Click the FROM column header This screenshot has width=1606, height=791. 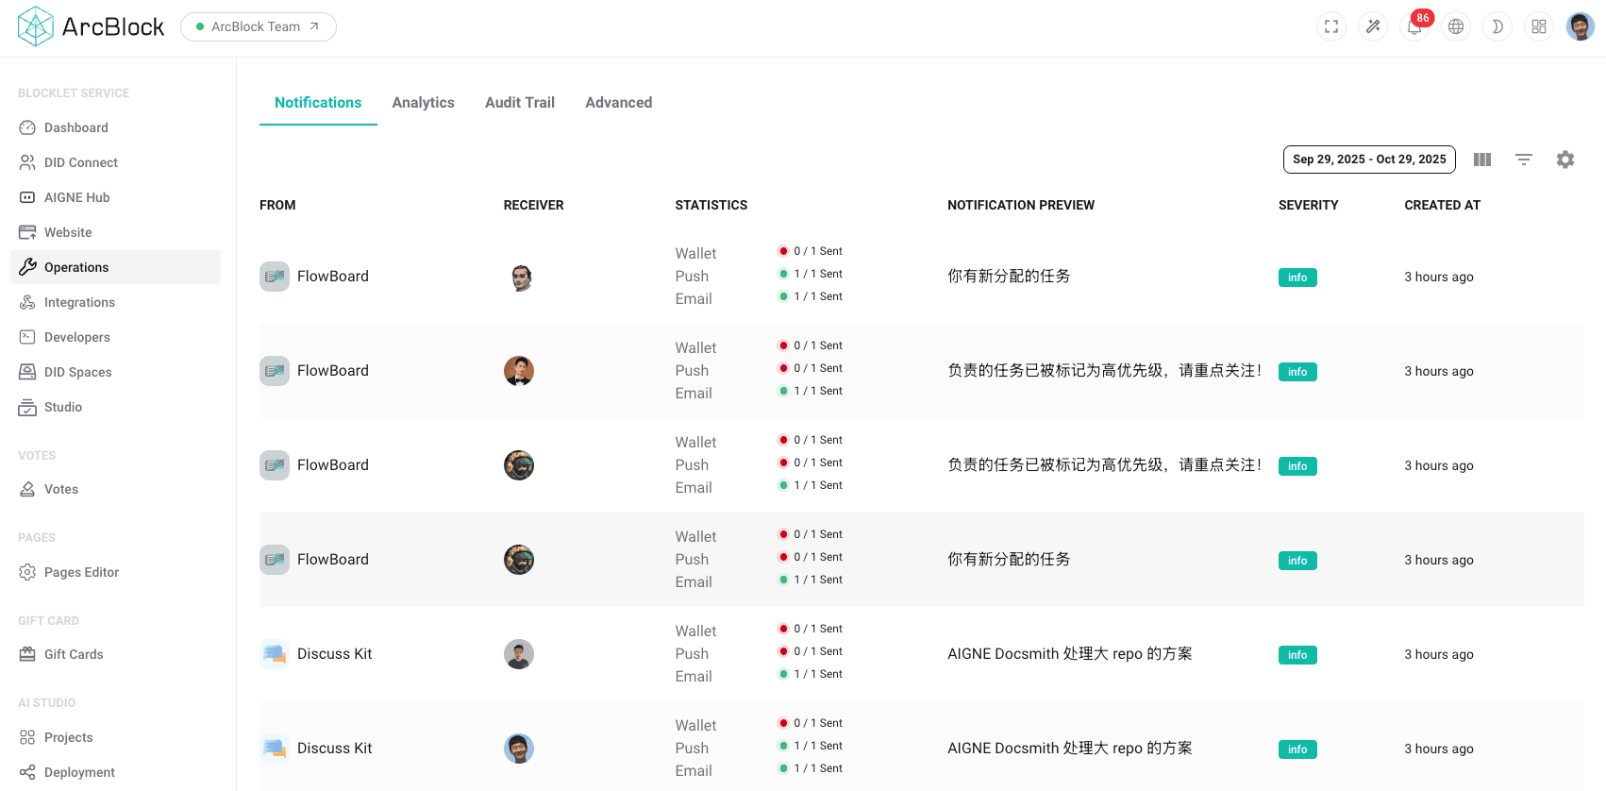(x=277, y=205)
